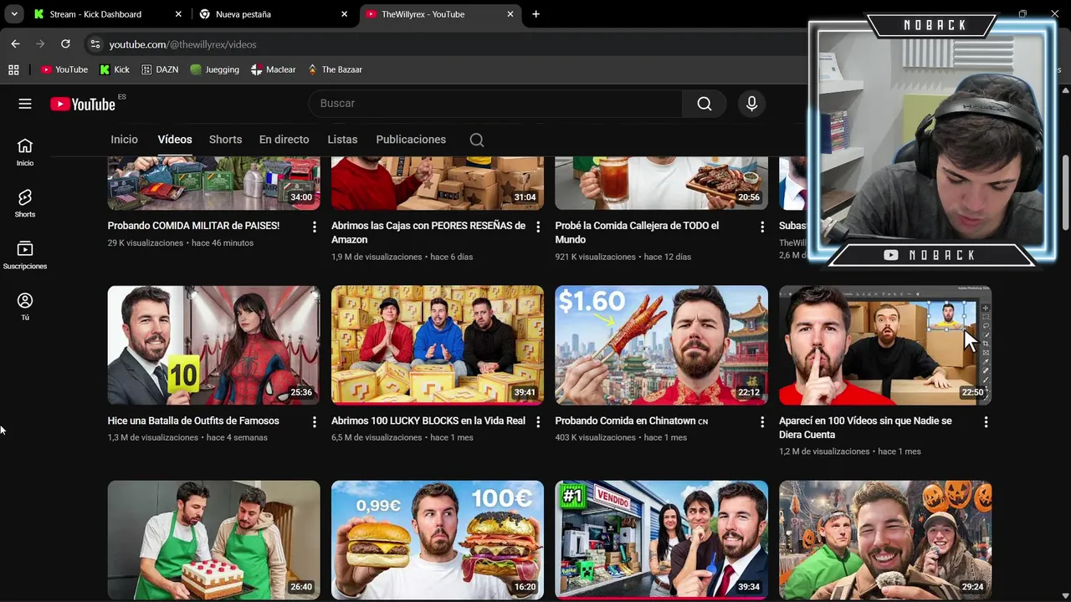Click the channel search magnifier icon
The width and height of the screenshot is (1071, 602).
tap(477, 140)
